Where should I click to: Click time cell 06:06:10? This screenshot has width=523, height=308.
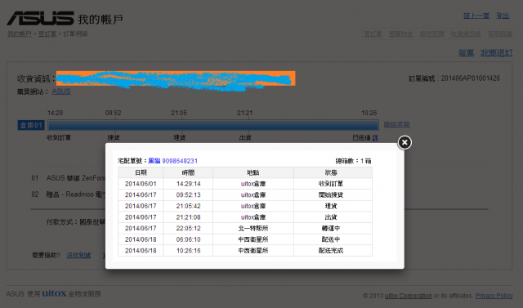tap(188, 239)
